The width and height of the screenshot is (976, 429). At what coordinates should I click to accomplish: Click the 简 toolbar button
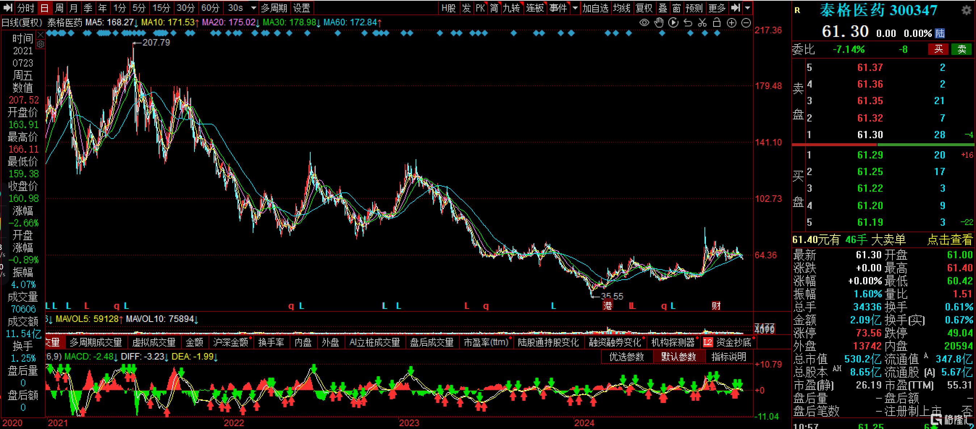click(x=494, y=8)
